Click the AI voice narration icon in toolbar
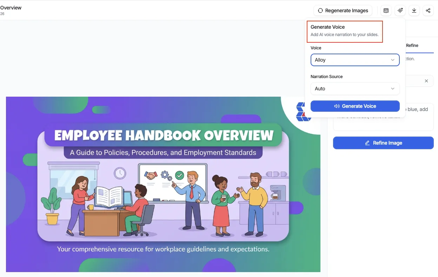Image resolution: width=438 pixels, height=277 pixels. tap(400, 11)
